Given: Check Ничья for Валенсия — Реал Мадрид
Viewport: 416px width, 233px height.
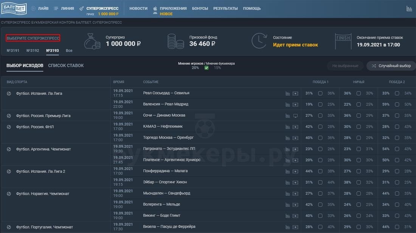Looking at the screenshot, I should pyautogui.click(x=359, y=104).
